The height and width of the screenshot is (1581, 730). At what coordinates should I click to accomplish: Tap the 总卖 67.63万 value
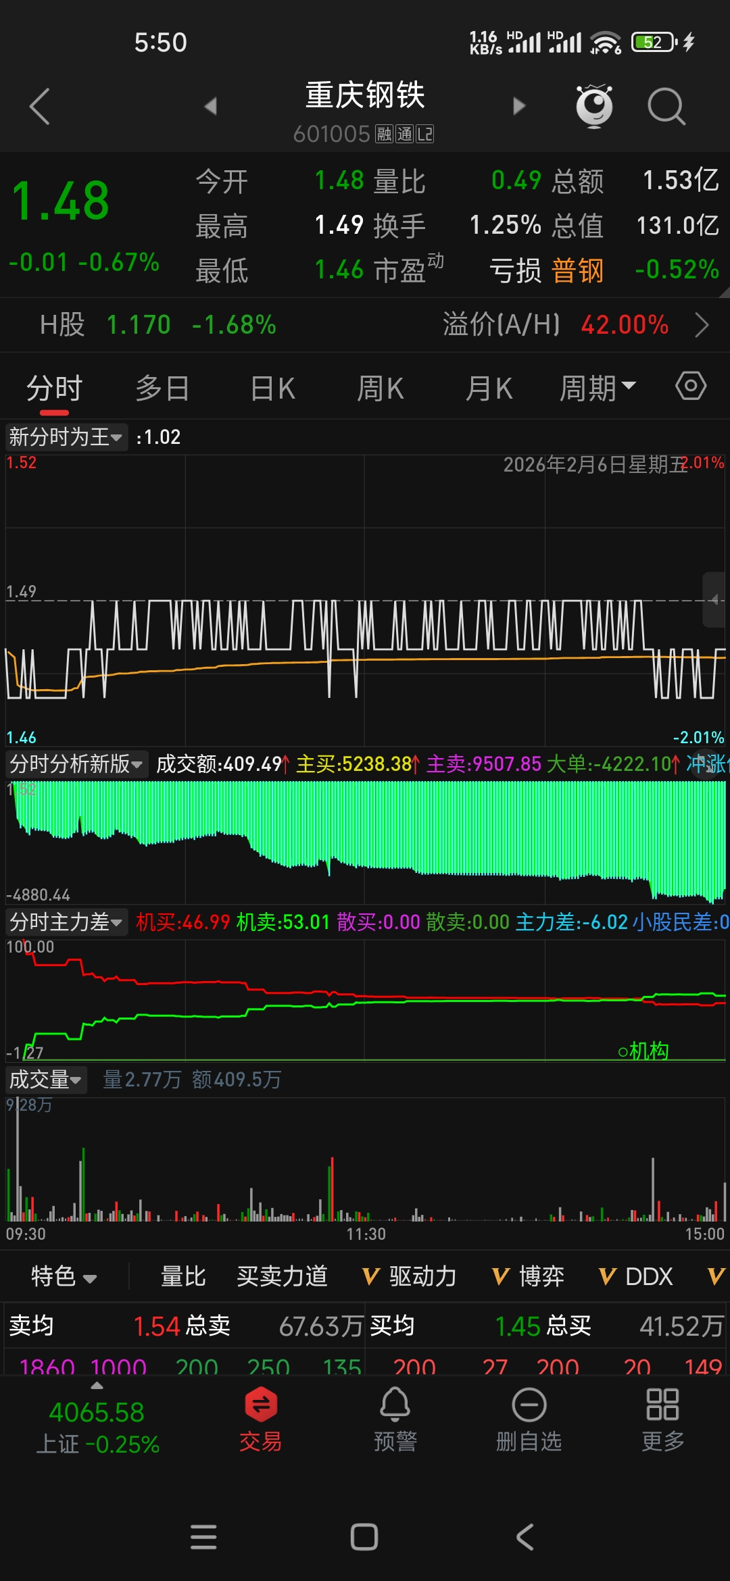(x=321, y=1326)
